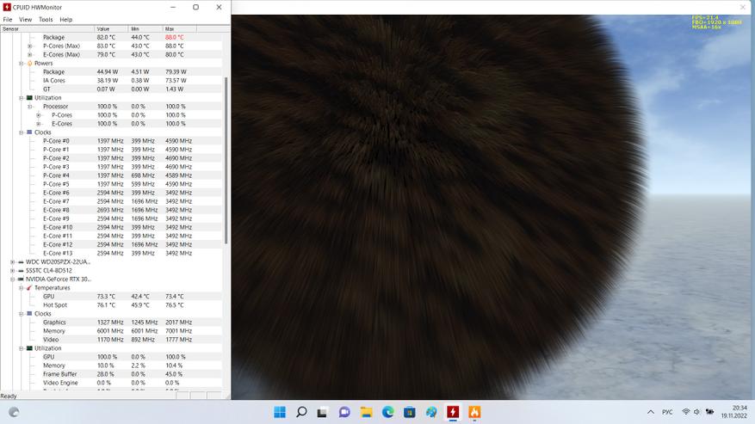Open the volume tray icon
The height and width of the screenshot is (424, 755).
coord(696,412)
